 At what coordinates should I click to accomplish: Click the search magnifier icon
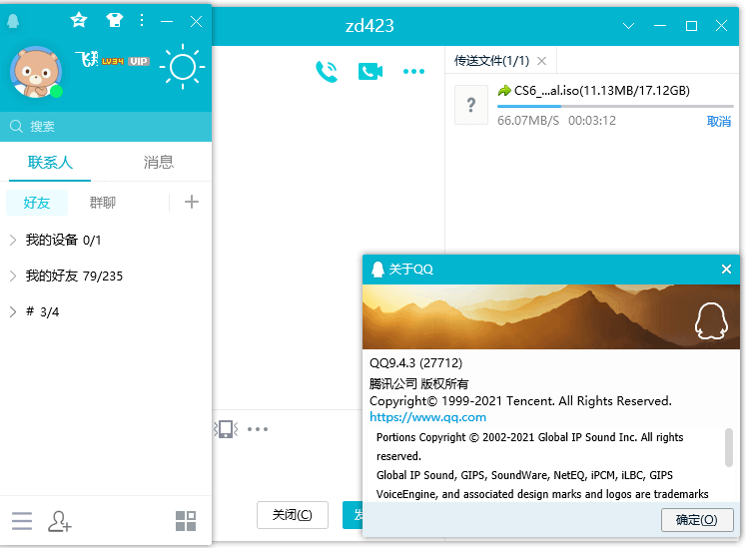point(16,126)
